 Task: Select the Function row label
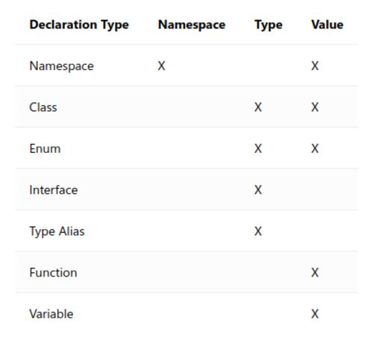coord(53,273)
